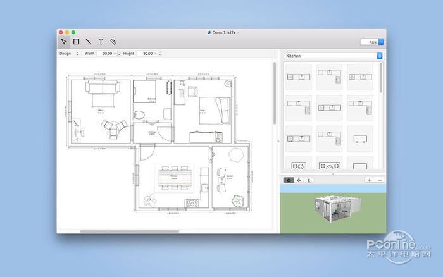Click the floor plan vertical scrollbar
This screenshot has height=277, width=443.
click(274, 93)
